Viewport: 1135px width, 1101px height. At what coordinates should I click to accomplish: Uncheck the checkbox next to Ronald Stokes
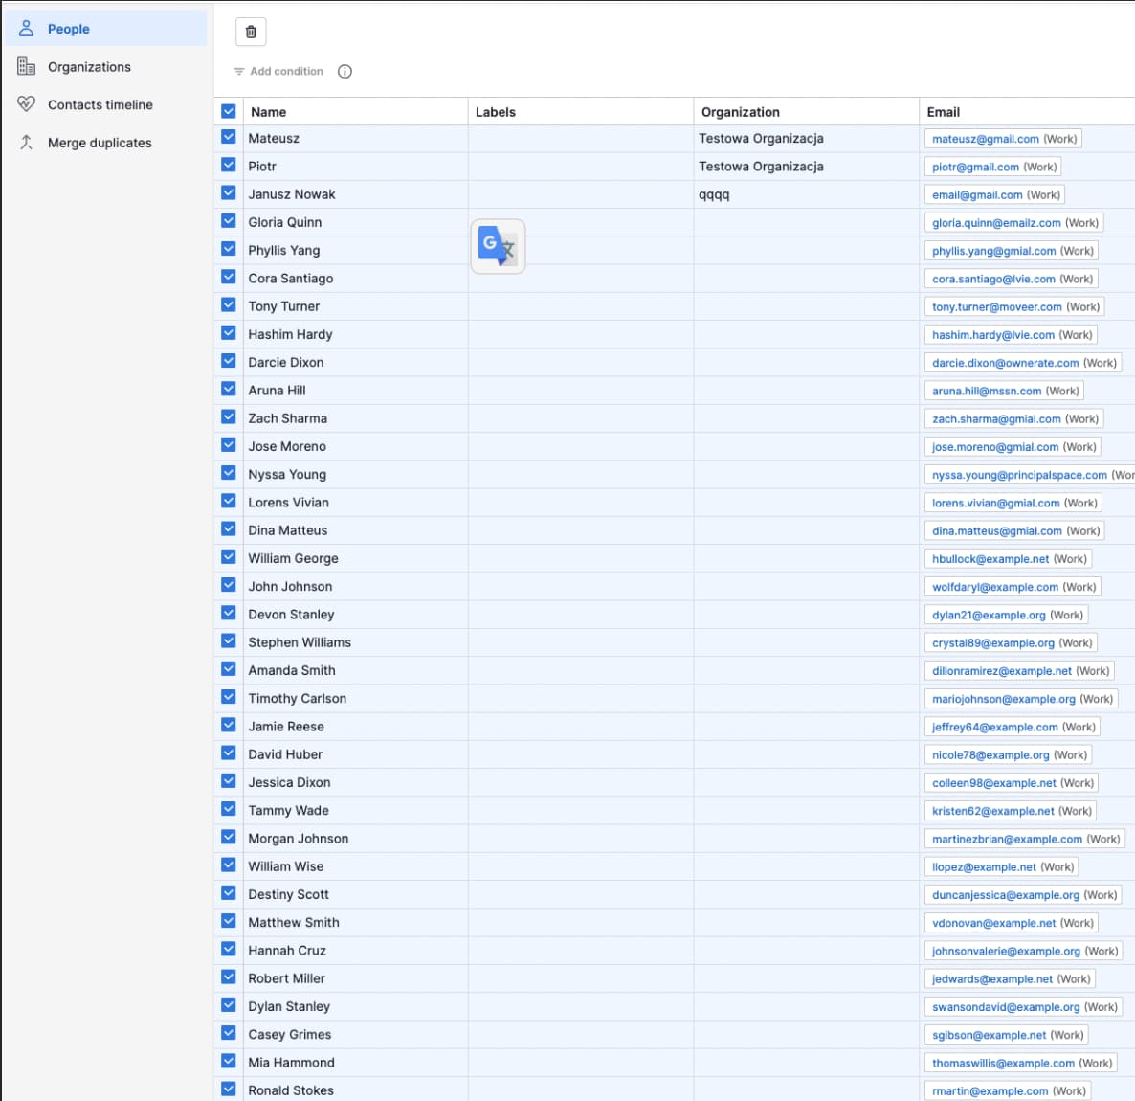229,1089
